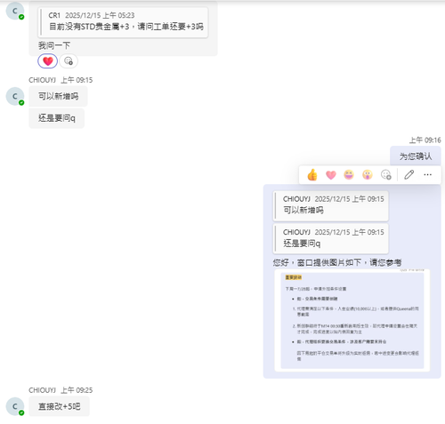The height and width of the screenshot is (424, 445).
Task: Open quoted message 可以新增吗 from CHIOUYJ
Action: [x=330, y=205]
